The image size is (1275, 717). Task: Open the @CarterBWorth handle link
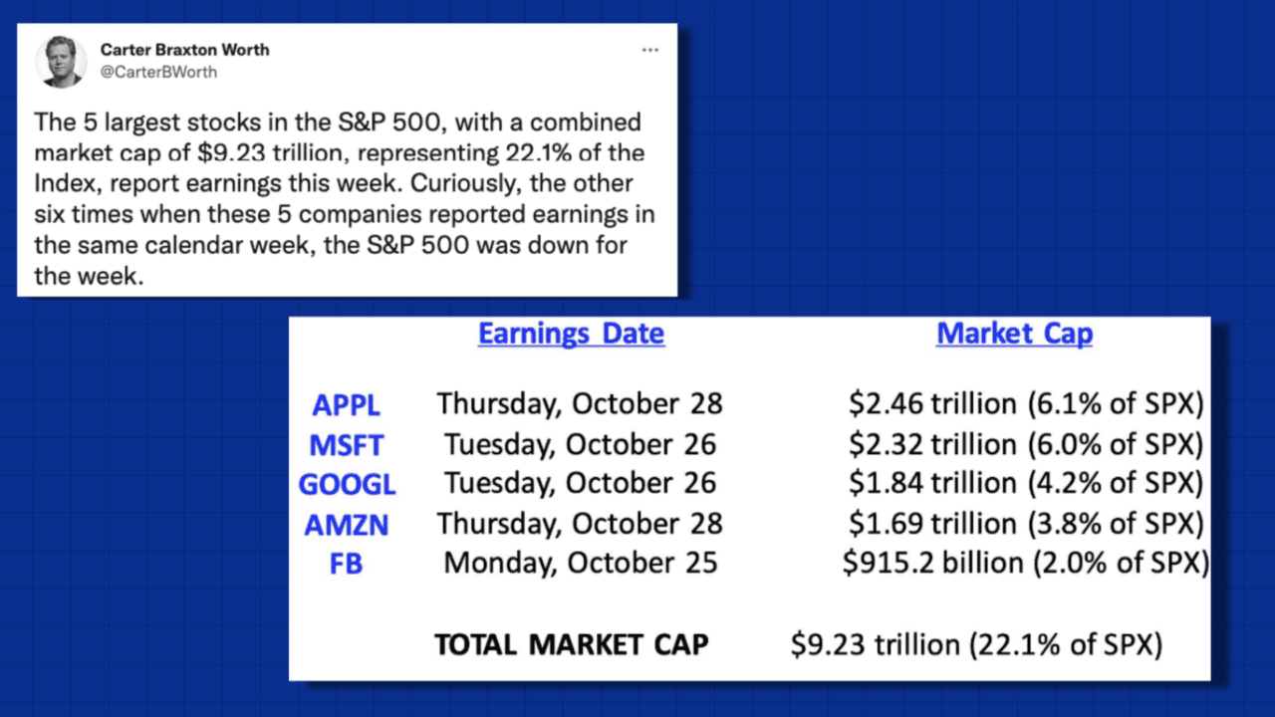[158, 72]
